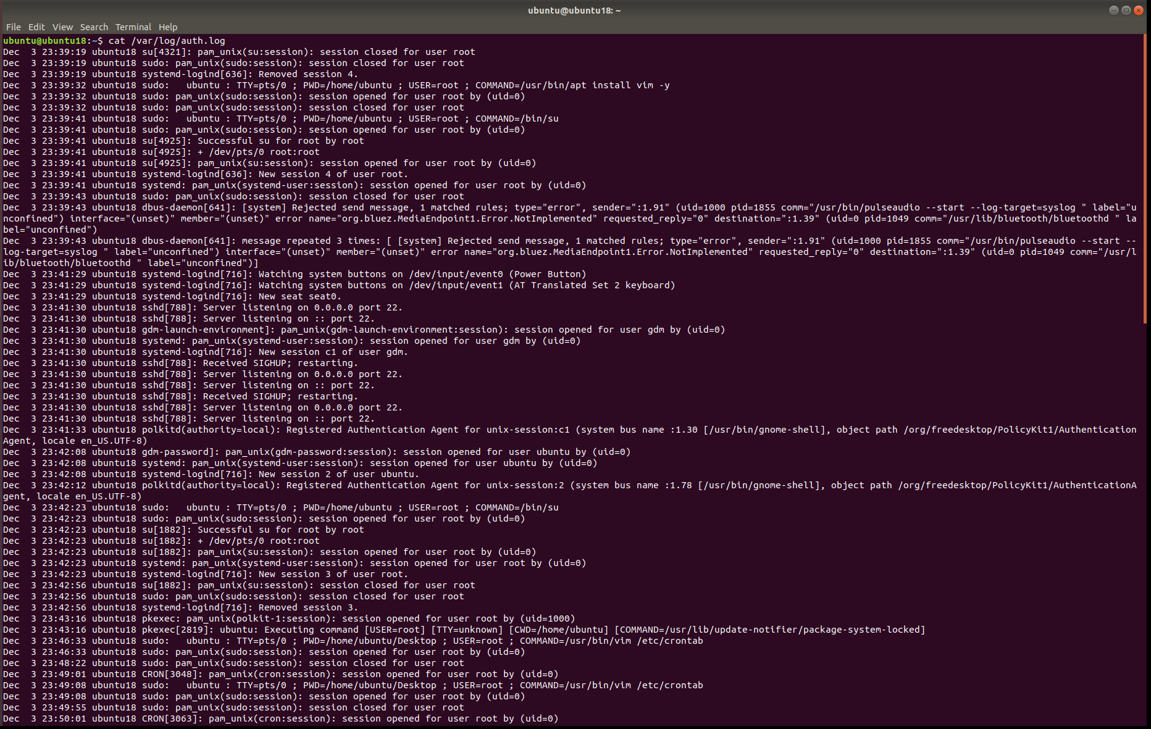Open the Search menu
The width and height of the screenshot is (1151, 729).
pyautogui.click(x=94, y=27)
